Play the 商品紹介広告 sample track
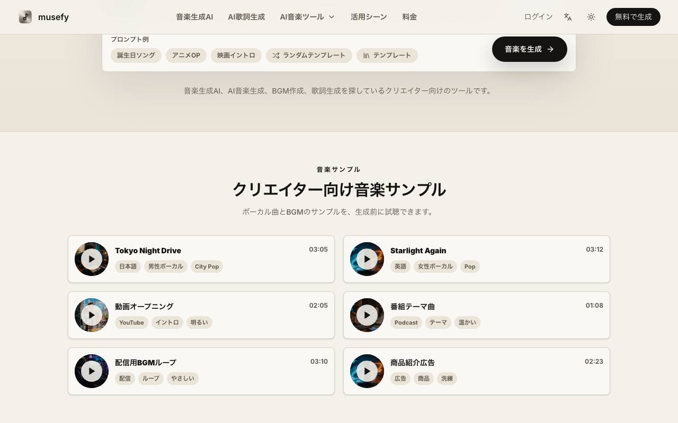 (367, 371)
